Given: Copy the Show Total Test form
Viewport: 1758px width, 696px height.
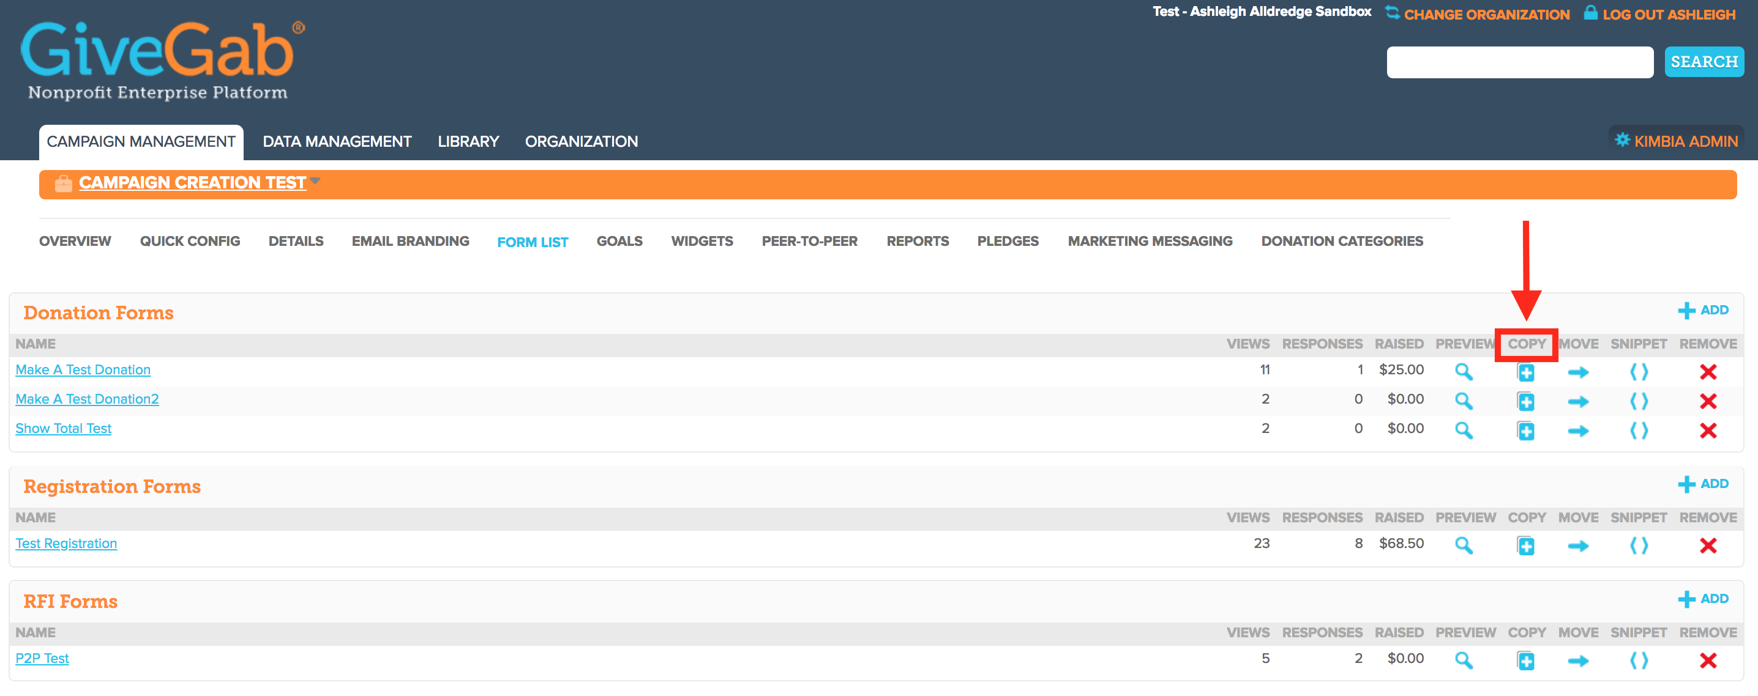Looking at the screenshot, I should pyautogui.click(x=1526, y=431).
